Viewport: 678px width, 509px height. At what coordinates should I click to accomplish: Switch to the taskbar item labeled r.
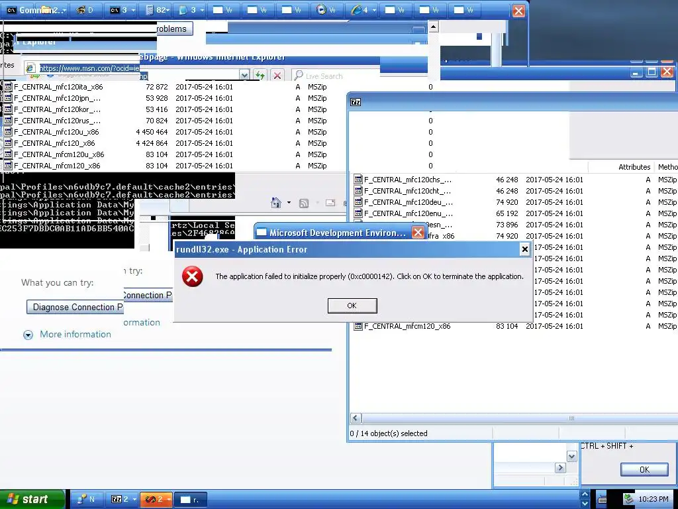click(190, 499)
